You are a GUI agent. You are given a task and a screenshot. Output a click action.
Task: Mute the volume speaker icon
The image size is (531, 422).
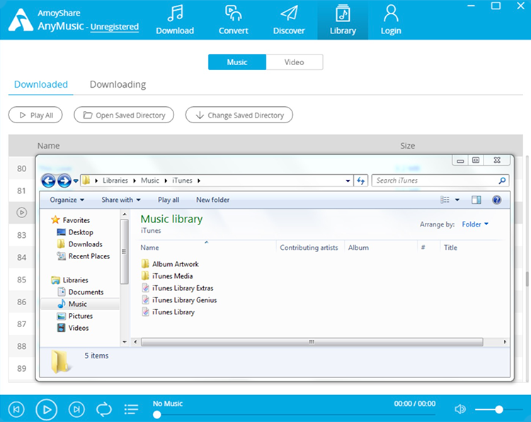[460, 409]
